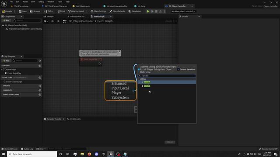Collapse the Utilities category in action menu
Screen dimensions: 280x157
pos(139,79)
